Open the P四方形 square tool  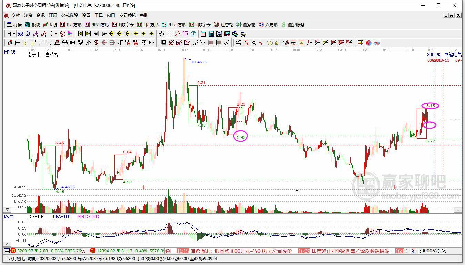point(71,24)
